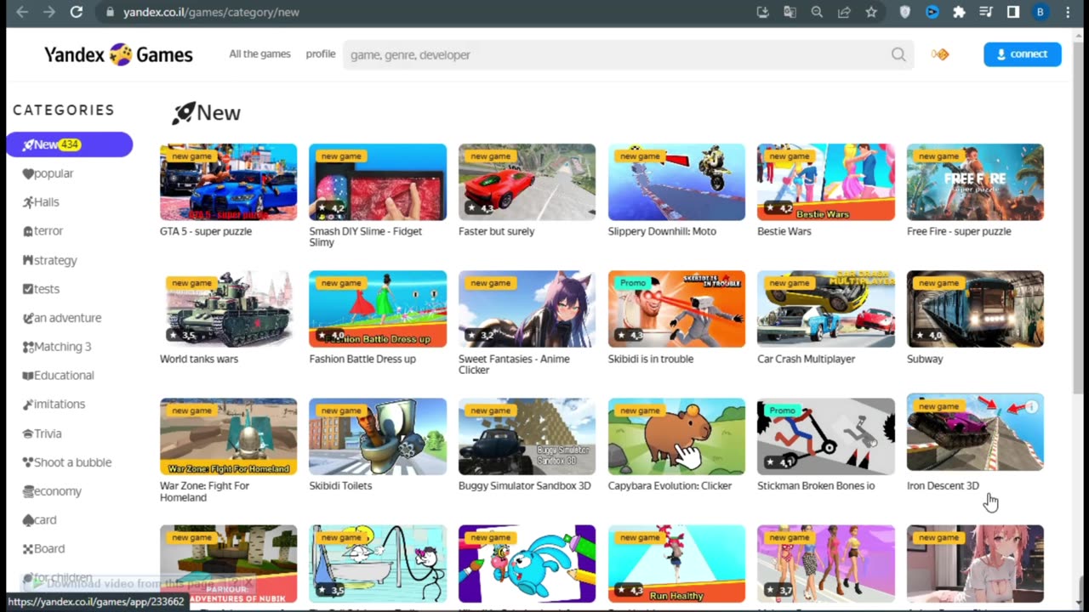Click the search magnifier icon in search box
This screenshot has height=612, width=1089.
pyautogui.click(x=898, y=54)
